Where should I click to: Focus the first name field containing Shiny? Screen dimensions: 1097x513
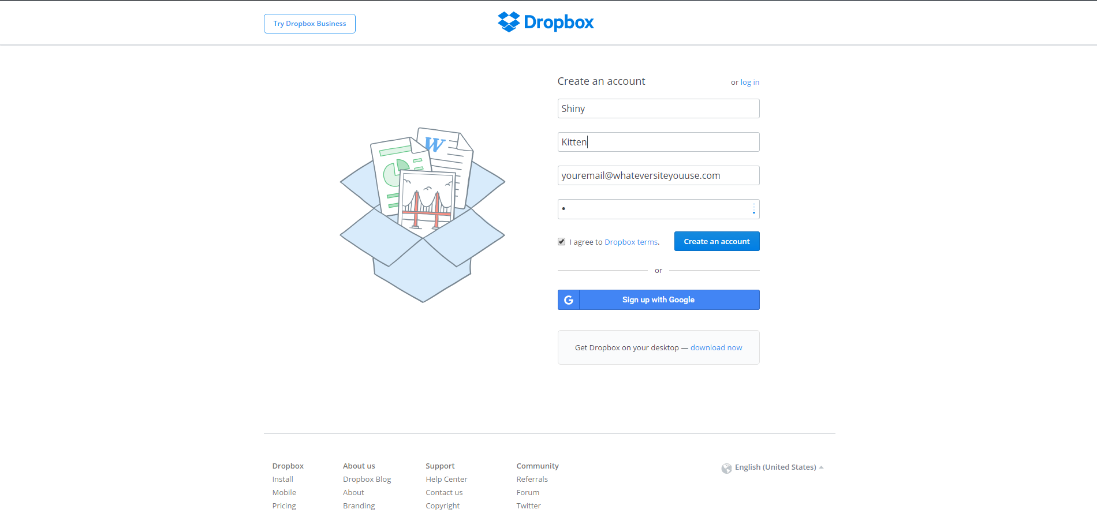[x=658, y=108]
